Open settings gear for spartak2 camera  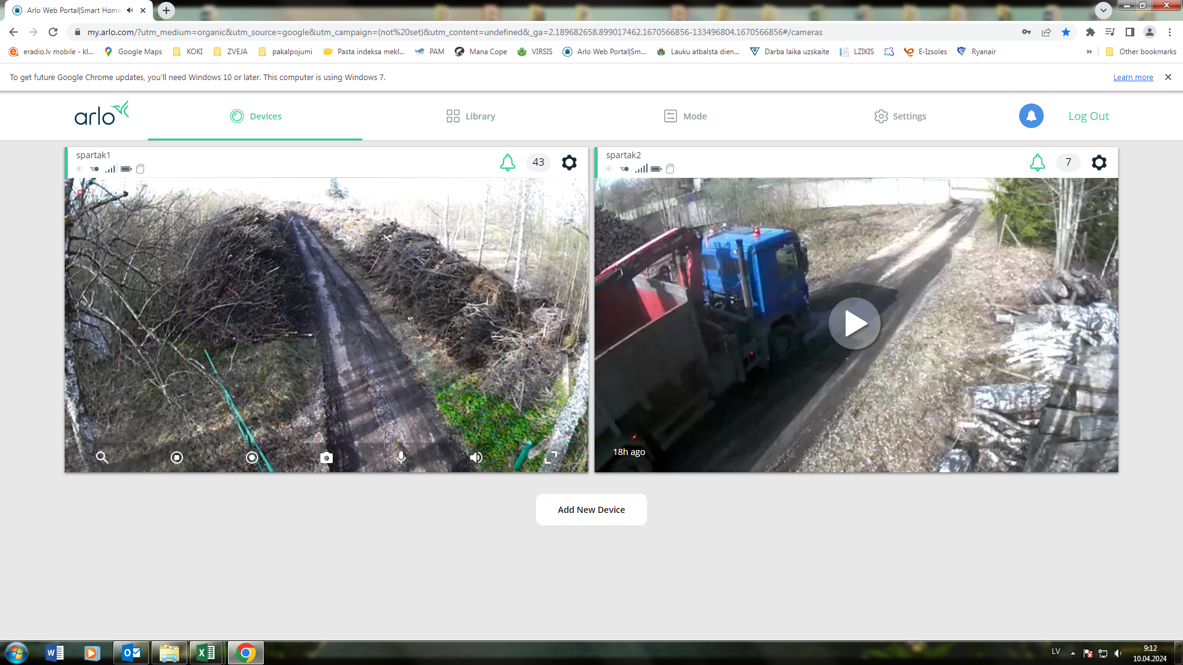(x=1099, y=163)
